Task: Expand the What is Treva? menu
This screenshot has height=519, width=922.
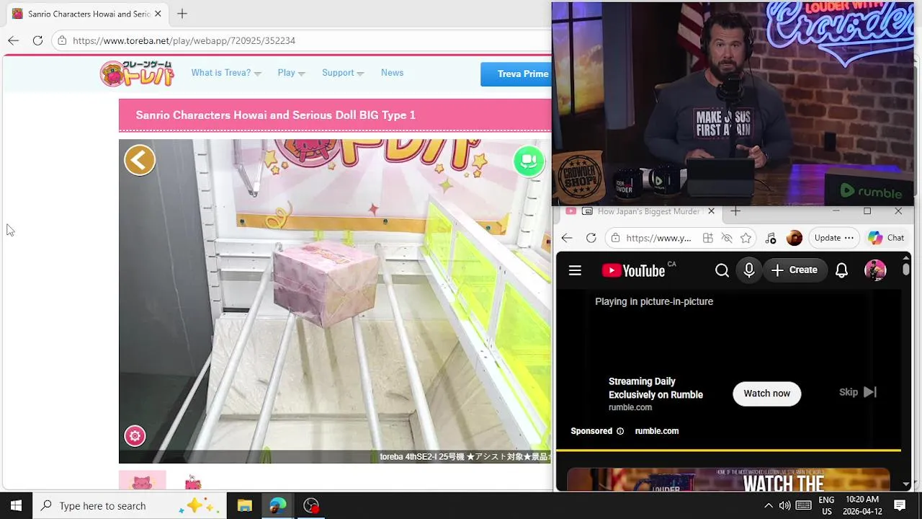Action: pos(226,73)
